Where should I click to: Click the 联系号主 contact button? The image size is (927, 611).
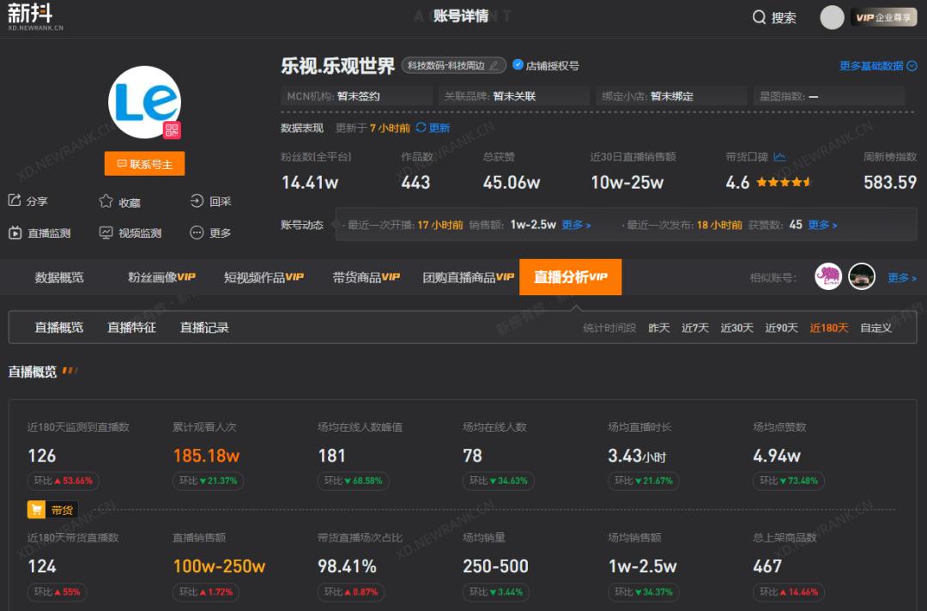coord(144,163)
